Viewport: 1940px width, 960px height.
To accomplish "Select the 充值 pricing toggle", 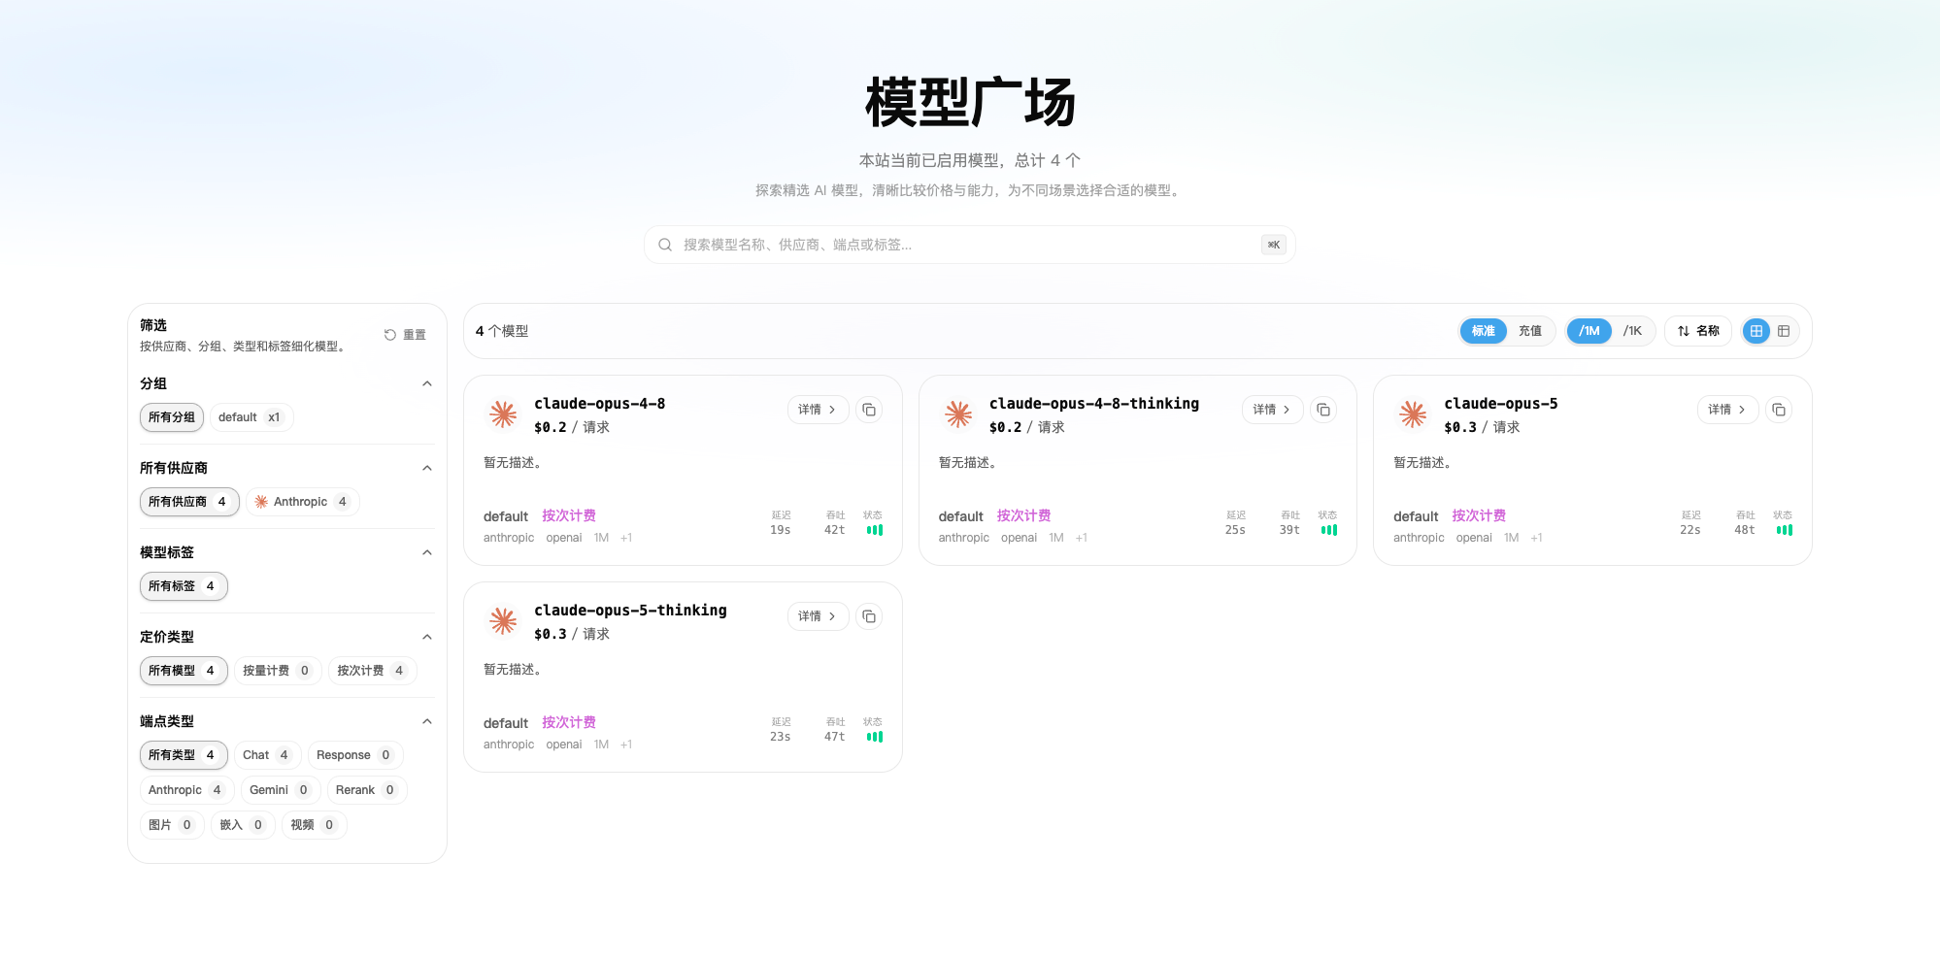I will click(x=1530, y=331).
